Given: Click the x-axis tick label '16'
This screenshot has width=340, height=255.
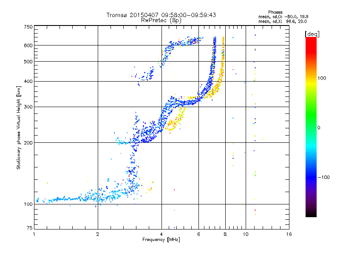Looking at the screenshot, I should 289,234.
